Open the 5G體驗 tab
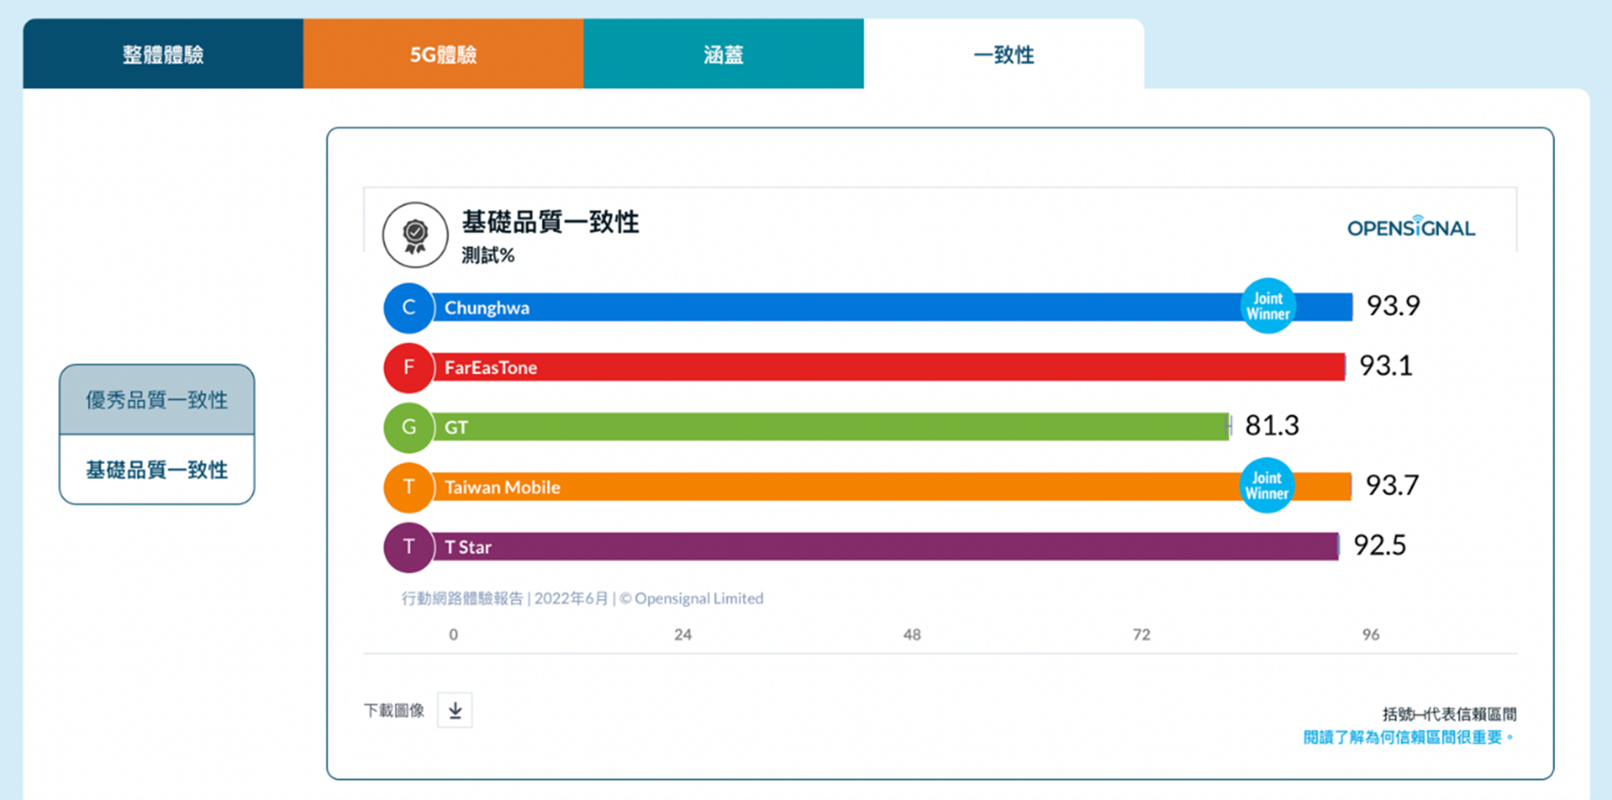 444,54
